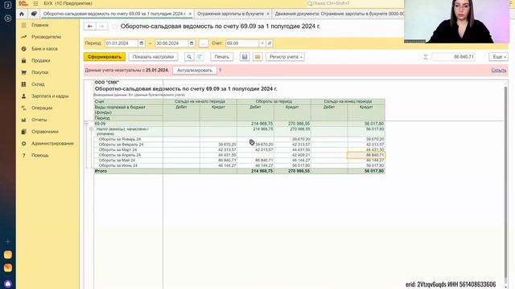
Task: Go forward with the right arrow button
Action: [102, 26]
